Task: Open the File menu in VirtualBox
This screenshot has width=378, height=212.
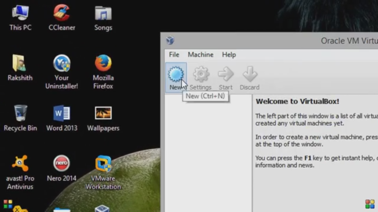Action: click(174, 55)
